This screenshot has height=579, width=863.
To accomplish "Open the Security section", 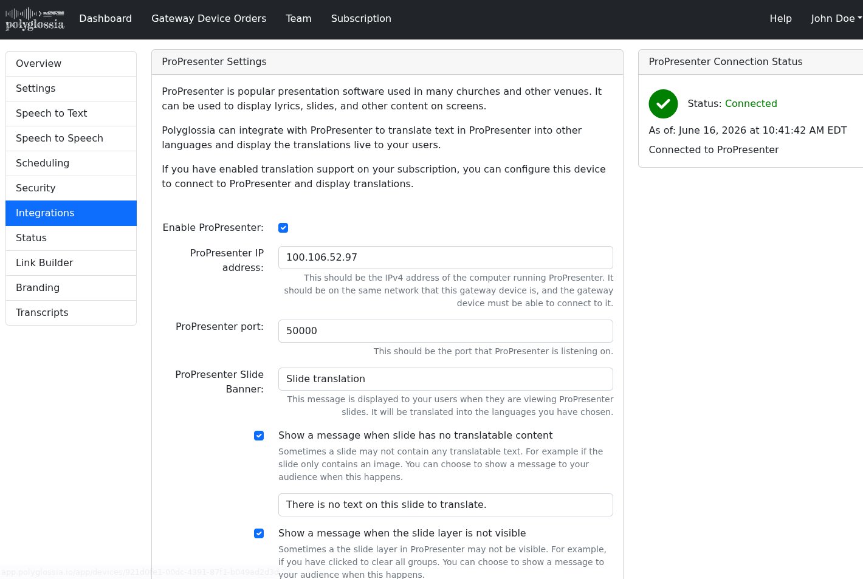I will (71, 188).
